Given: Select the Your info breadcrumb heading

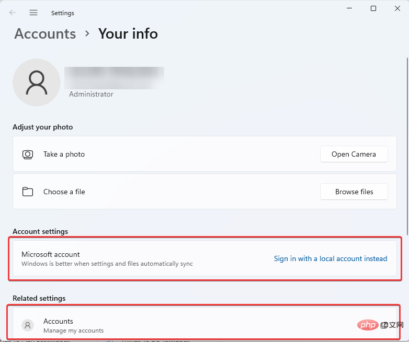Looking at the screenshot, I should 128,34.
